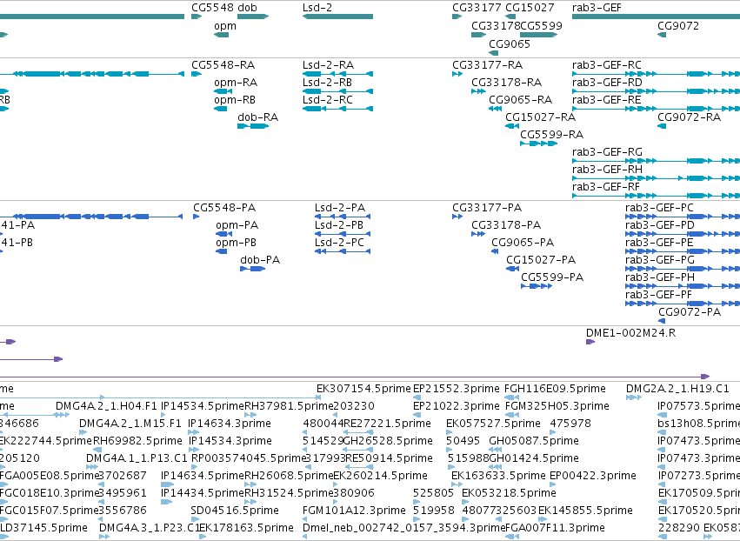Click the FGM325H05.3prime EST label
The width and height of the screenshot is (740, 541).
[557, 406]
